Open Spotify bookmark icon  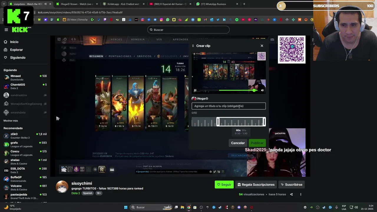pos(237,20)
